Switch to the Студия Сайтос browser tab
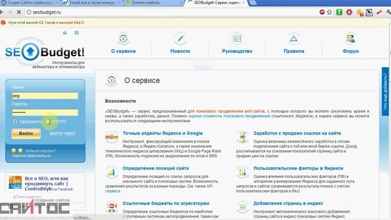This screenshot has height=220, width=391. 29,2
